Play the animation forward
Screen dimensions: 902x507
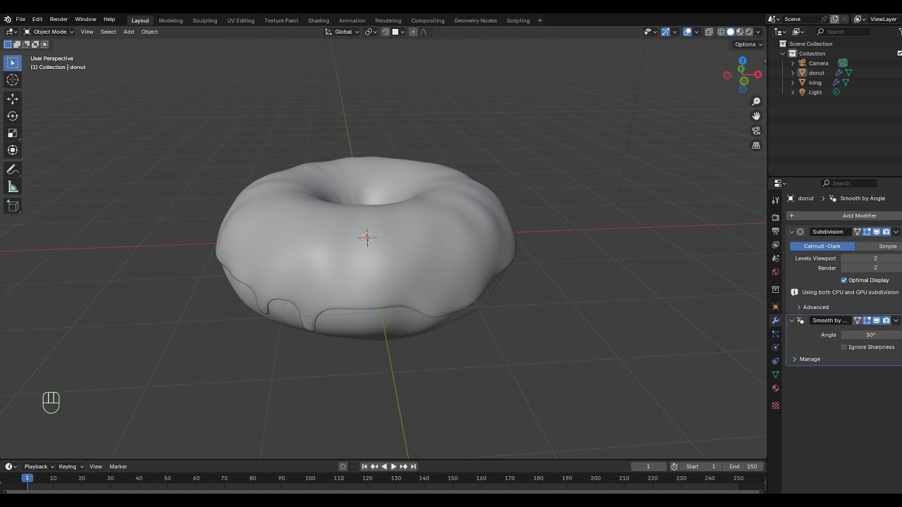pos(393,466)
